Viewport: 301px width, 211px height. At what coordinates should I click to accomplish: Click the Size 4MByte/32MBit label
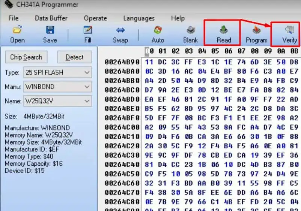click(x=35, y=117)
